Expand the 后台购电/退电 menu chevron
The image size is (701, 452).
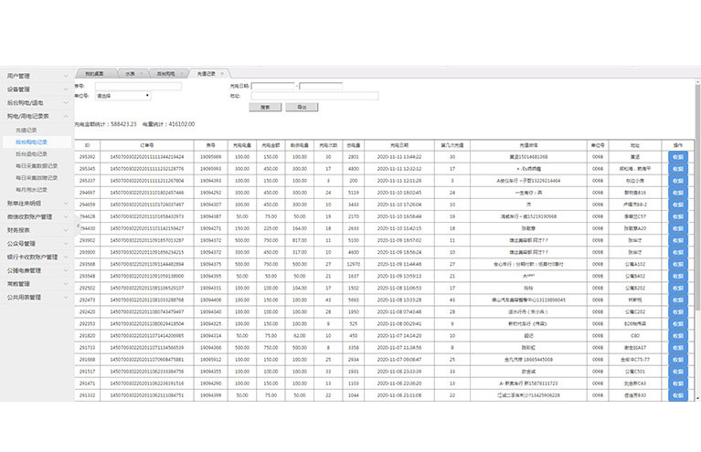pos(66,102)
